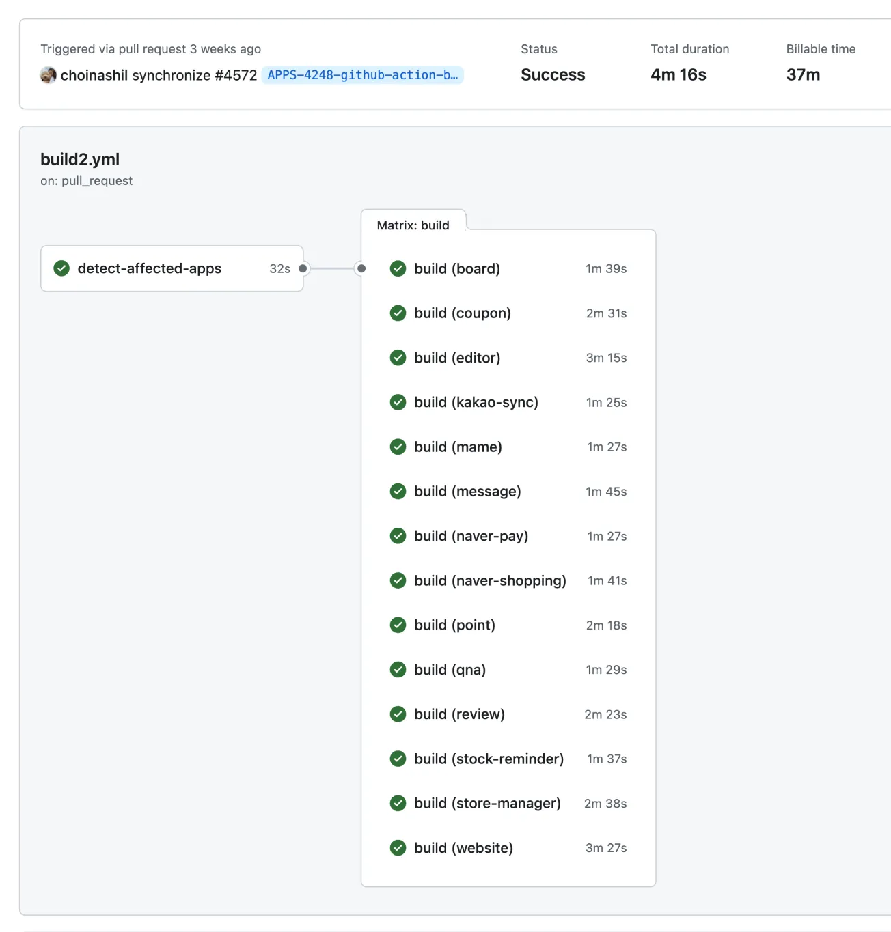
Task: Select the build (naver-shopping) job
Action: (490, 580)
